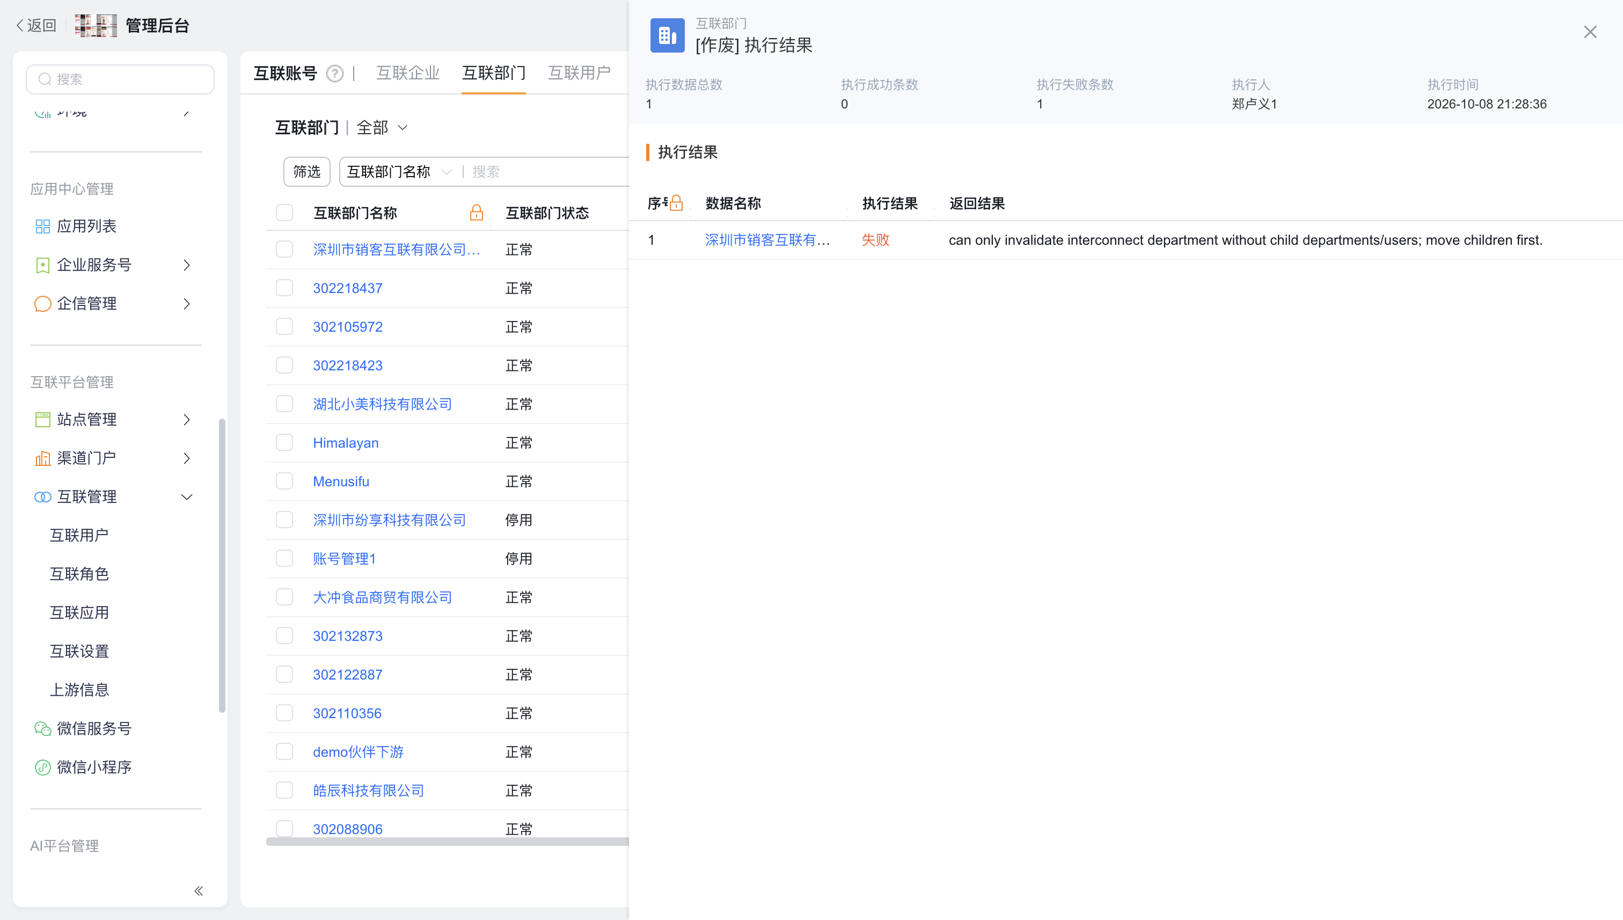
Task: Click the 应用列表 grid icon
Action: coord(42,226)
